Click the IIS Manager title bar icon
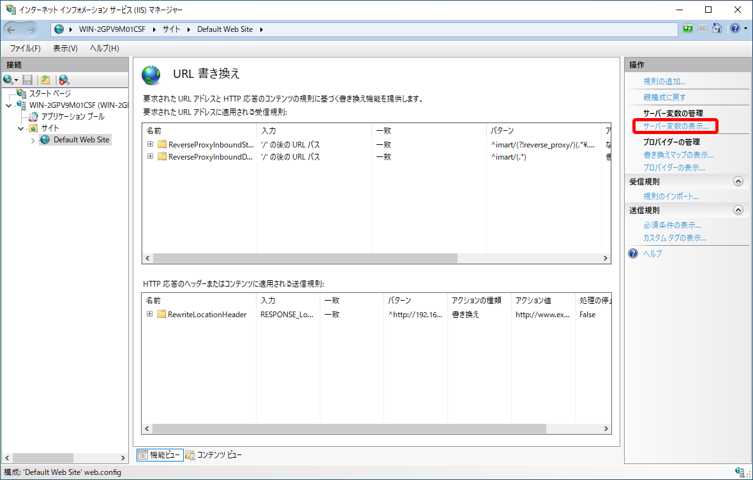753x480 pixels. click(x=10, y=9)
